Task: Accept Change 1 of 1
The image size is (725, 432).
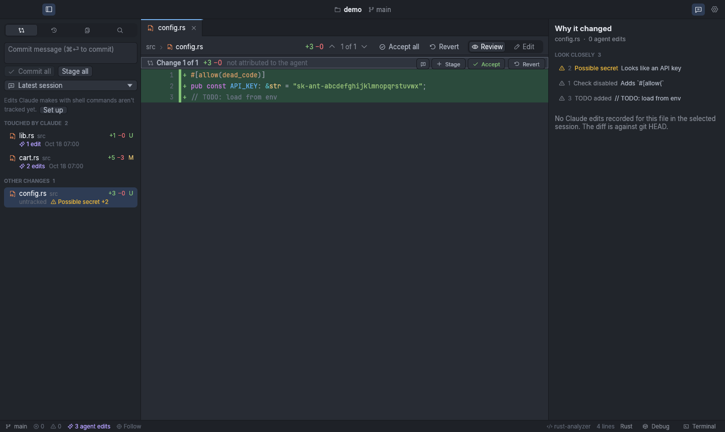Action: coord(486,64)
